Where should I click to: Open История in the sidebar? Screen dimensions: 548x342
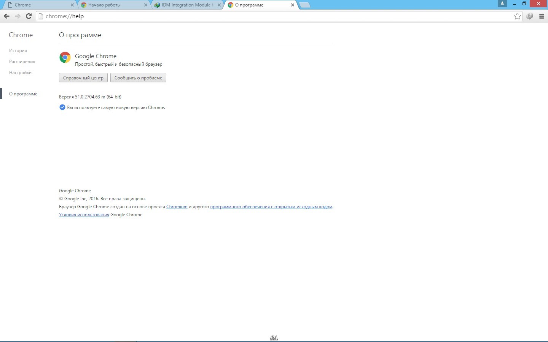click(x=18, y=51)
